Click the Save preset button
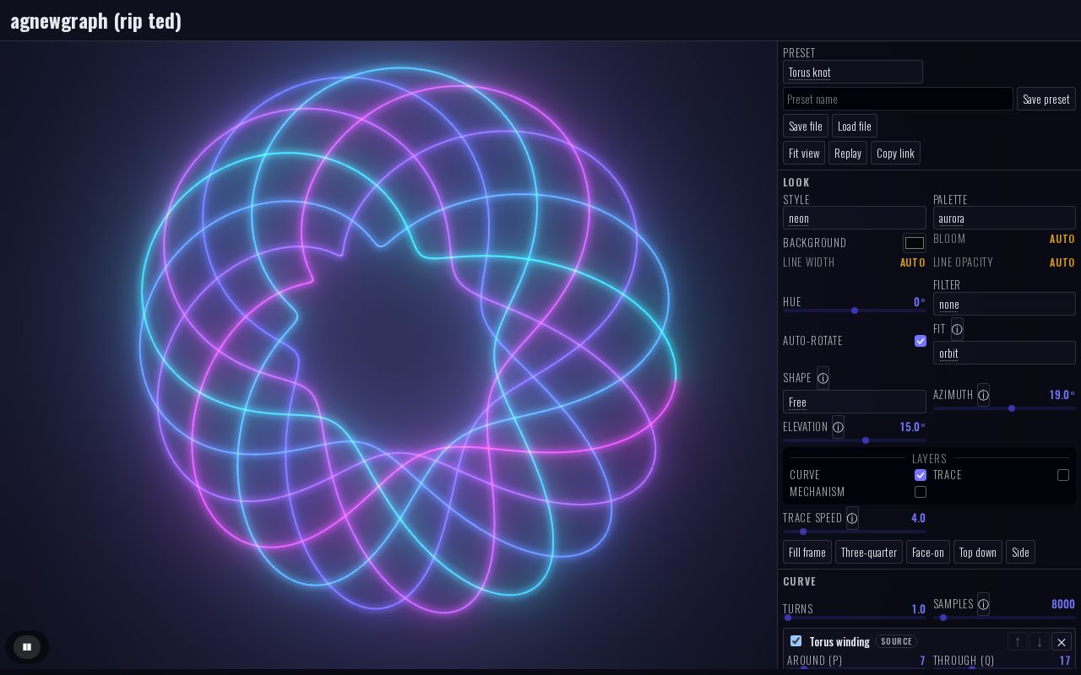The height and width of the screenshot is (675, 1081). [1046, 99]
